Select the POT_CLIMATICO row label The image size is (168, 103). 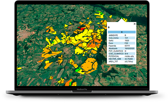116,51
